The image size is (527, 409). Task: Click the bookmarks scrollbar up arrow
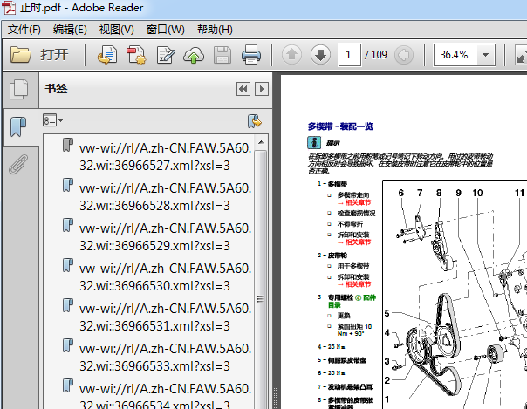[x=261, y=142]
